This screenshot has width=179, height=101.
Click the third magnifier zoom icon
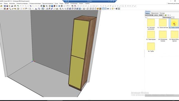[x=65, y=9]
